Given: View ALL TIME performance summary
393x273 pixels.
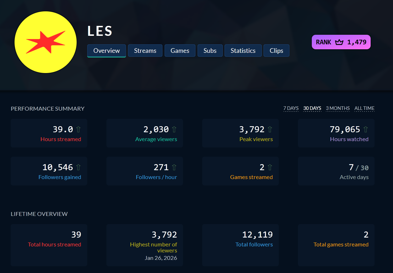Looking at the screenshot, I should tap(364, 108).
